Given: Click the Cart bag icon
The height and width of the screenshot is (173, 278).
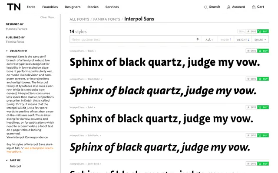Looking at the screenshot, I should [254, 7].
